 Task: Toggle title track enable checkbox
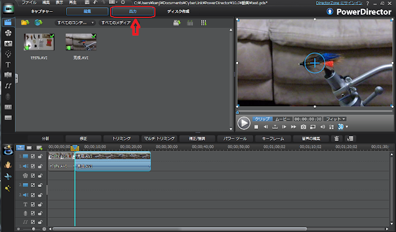33,205
